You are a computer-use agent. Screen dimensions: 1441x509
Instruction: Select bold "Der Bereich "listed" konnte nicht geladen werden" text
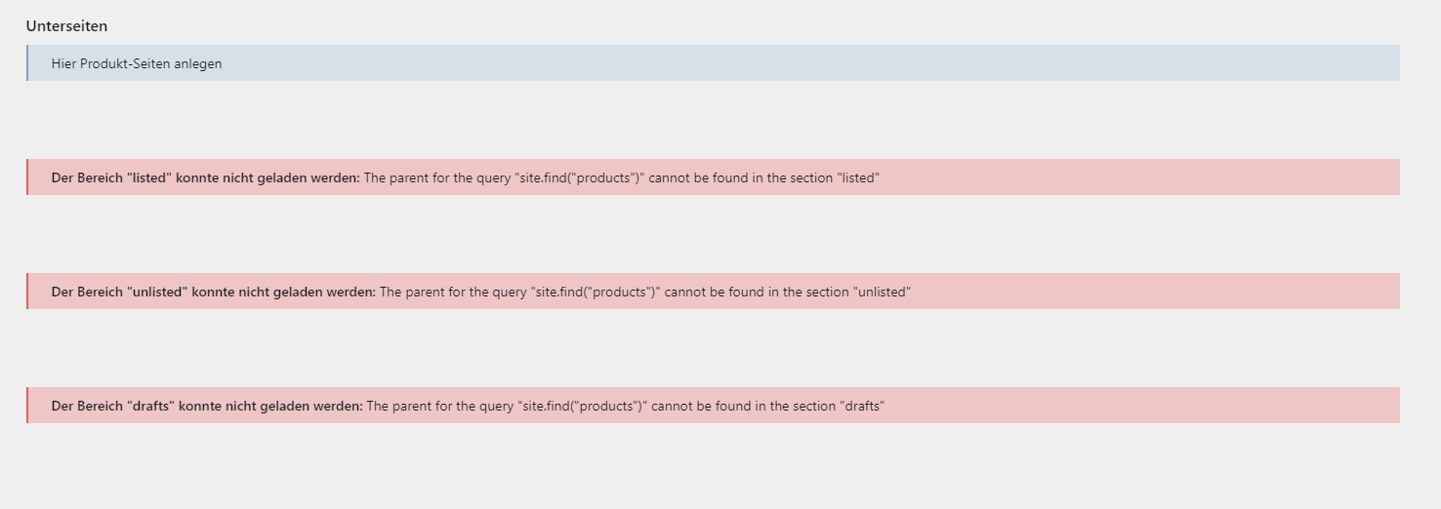pyautogui.click(x=205, y=177)
